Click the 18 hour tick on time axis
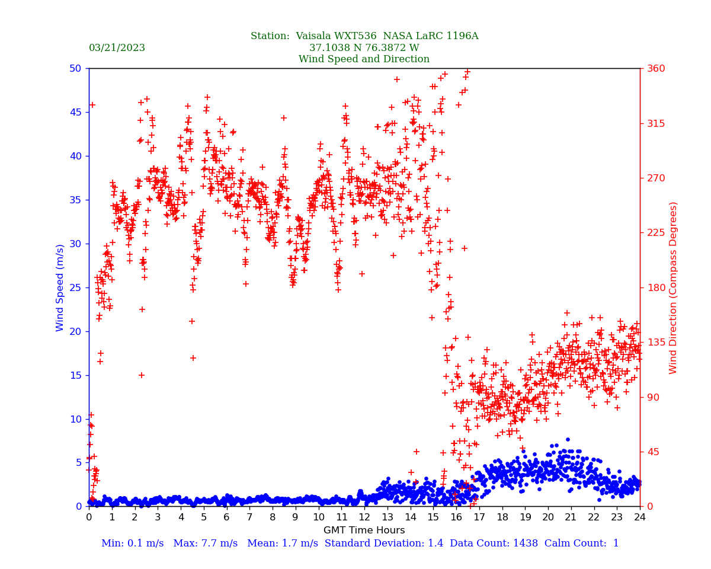The height and width of the screenshot is (569, 711). pyautogui.click(x=502, y=517)
